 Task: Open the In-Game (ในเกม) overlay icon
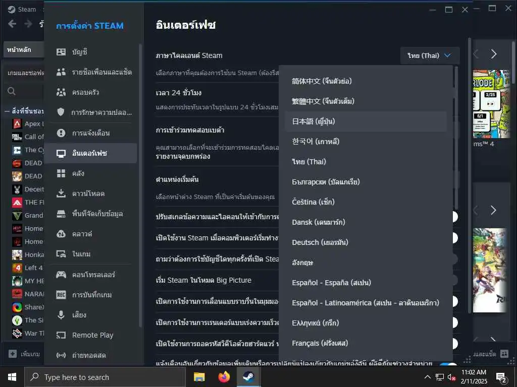[x=61, y=254]
